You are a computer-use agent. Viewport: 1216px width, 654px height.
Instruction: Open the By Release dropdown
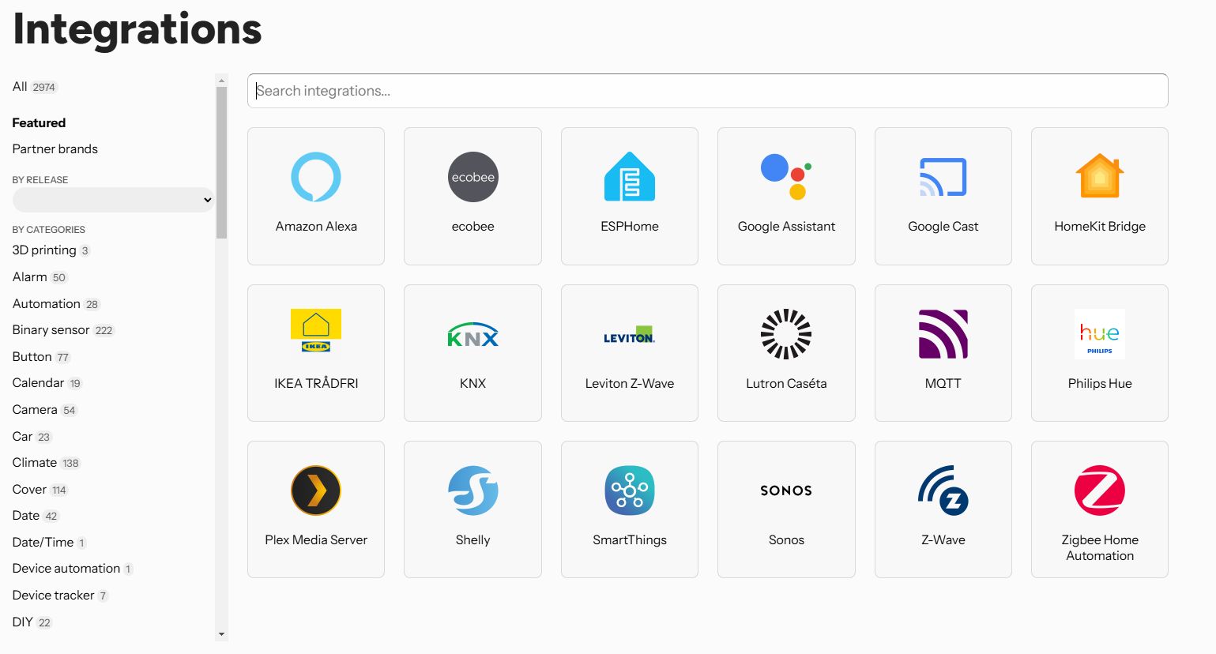[x=113, y=200]
